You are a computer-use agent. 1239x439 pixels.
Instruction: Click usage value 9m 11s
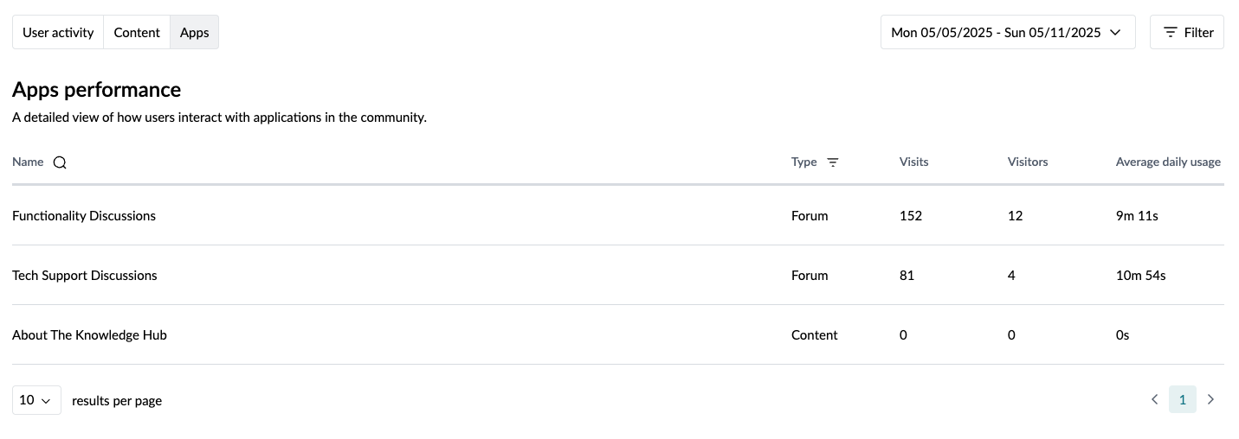[1137, 215]
